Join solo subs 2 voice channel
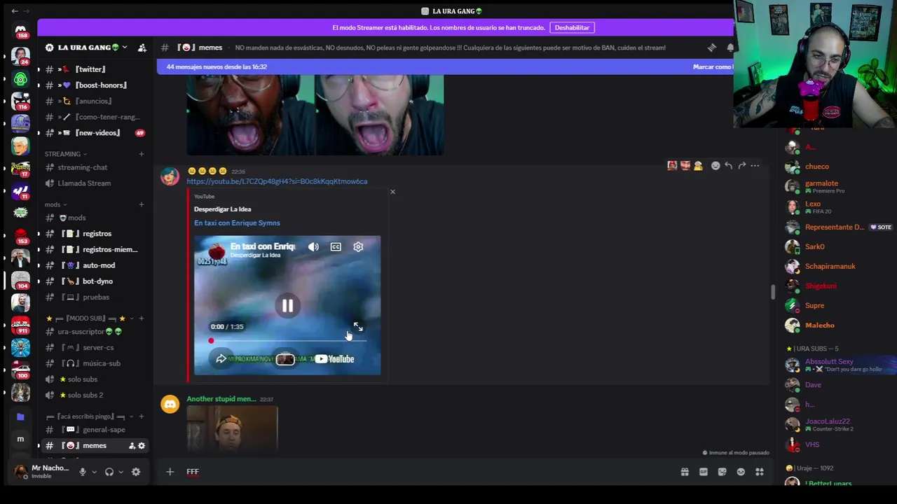 coord(94,395)
